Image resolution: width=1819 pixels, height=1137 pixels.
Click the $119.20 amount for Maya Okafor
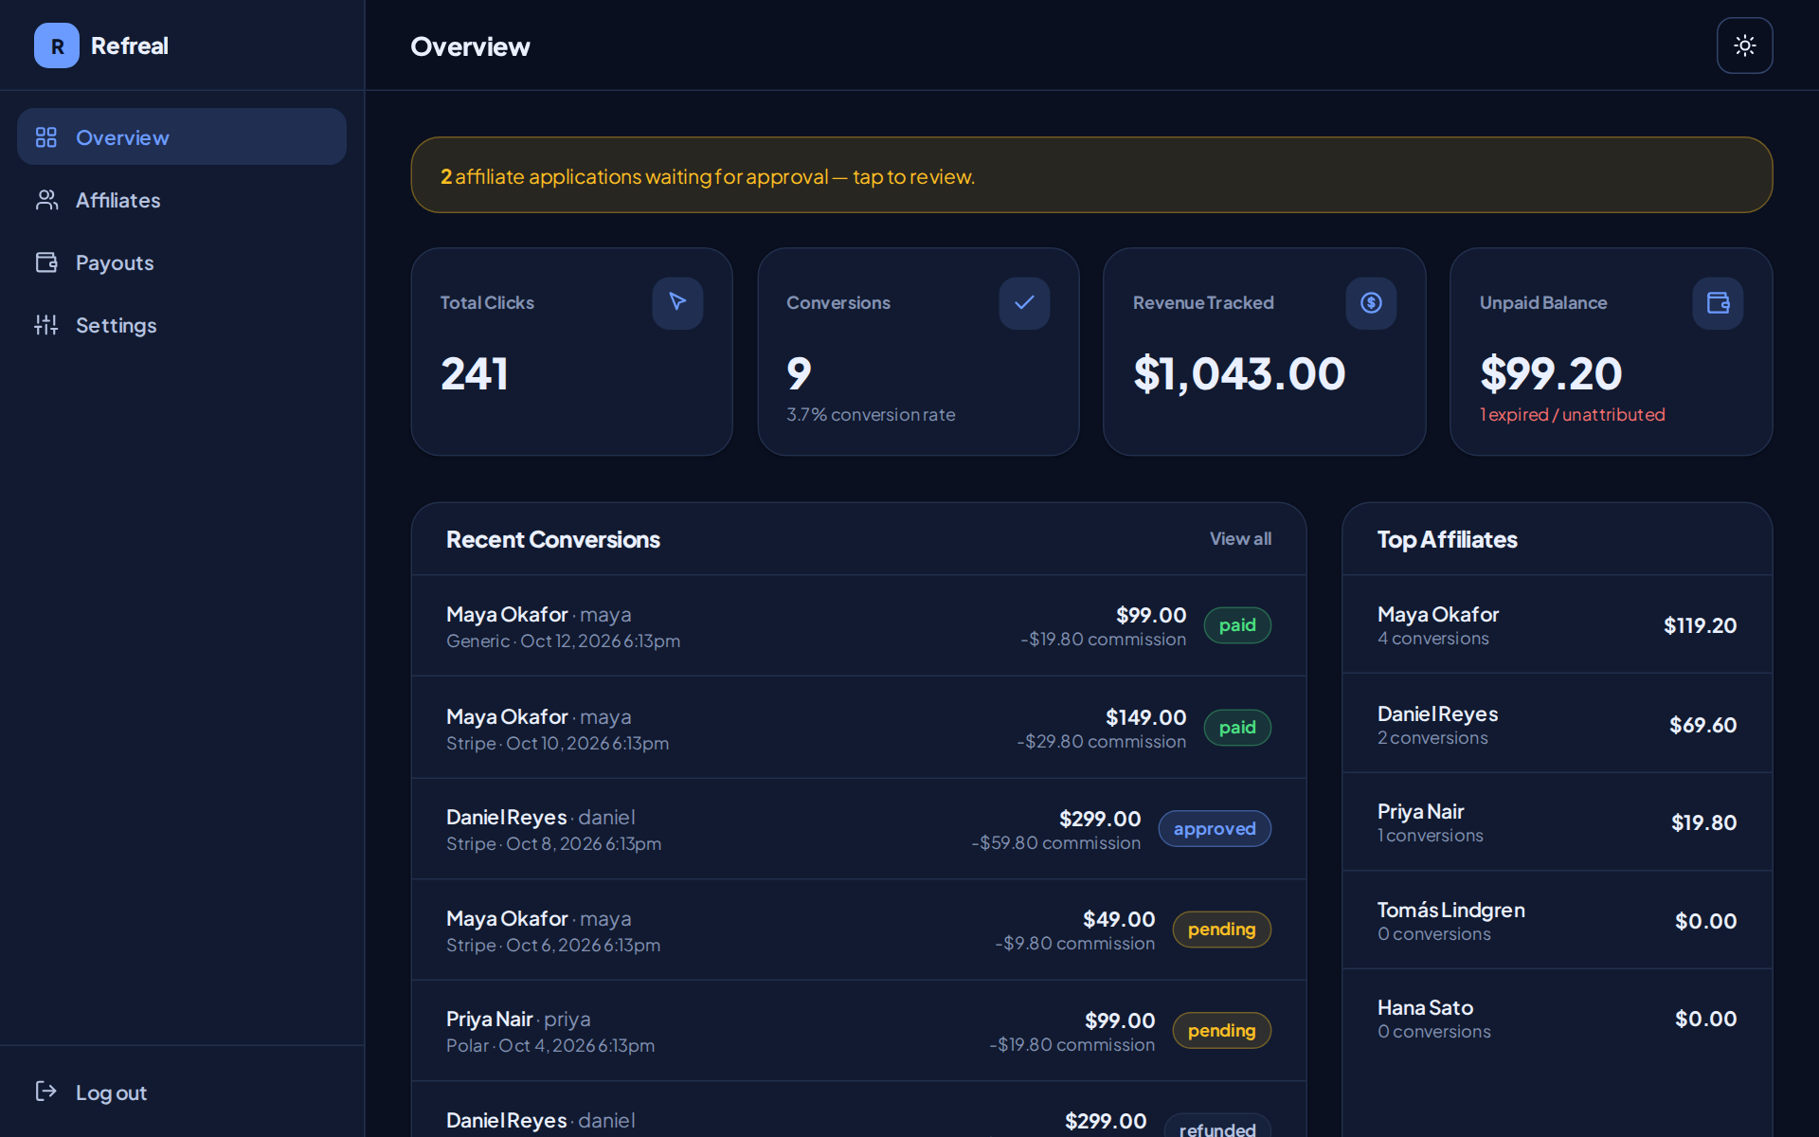point(1700,625)
